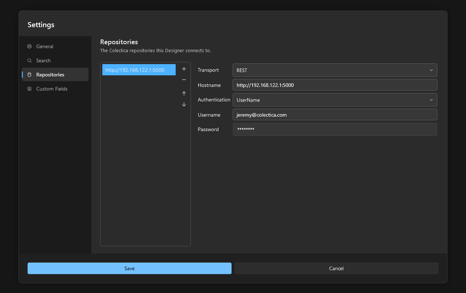Click into the Username input field
Image resolution: width=466 pixels, height=293 pixels.
coord(335,115)
